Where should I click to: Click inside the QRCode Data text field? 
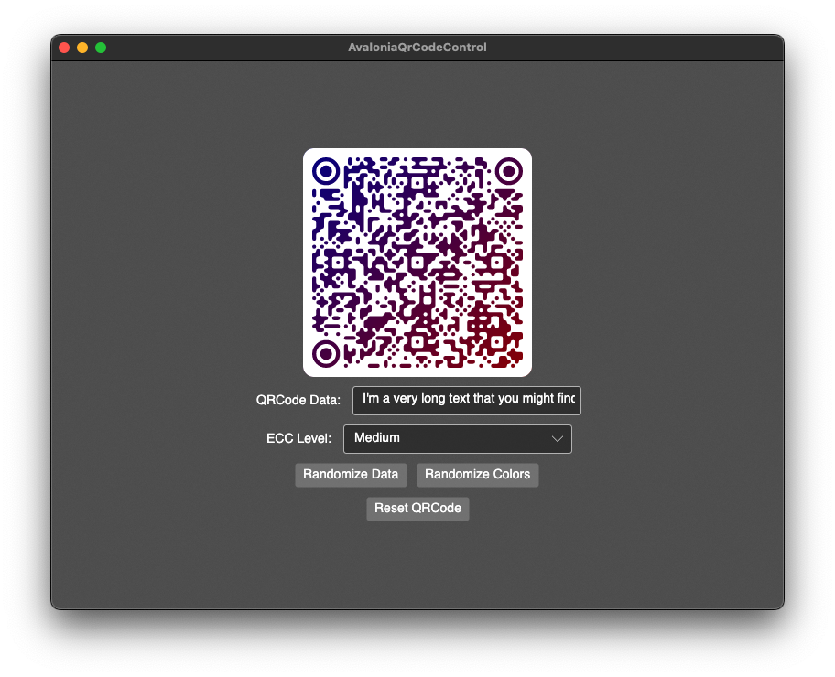tap(466, 400)
